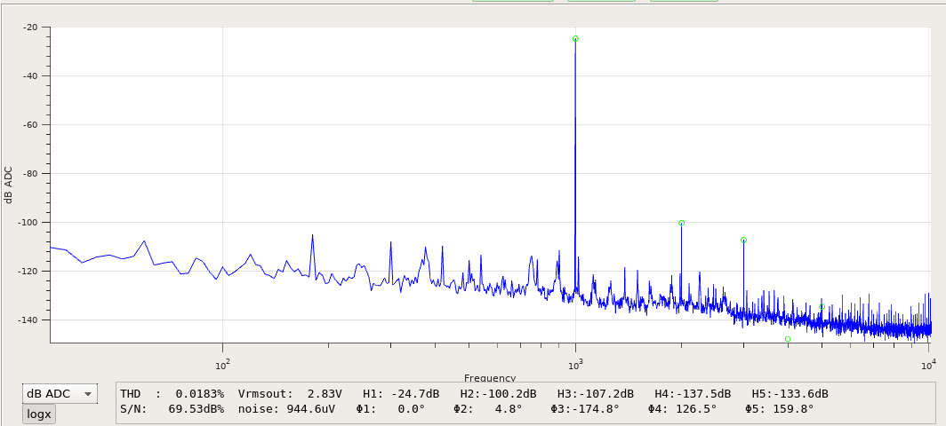Click the -120 tick label on y-axis
This screenshot has width=946, height=426.
click(x=28, y=272)
